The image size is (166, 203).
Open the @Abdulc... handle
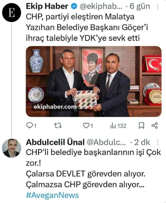click(106, 142)
